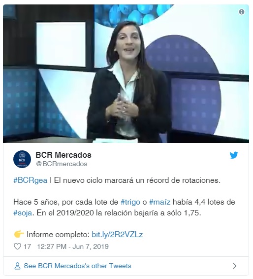Open the bit.ly/2R2VZLz report link
Viewport: 253px width, 279px height.
point(117,235)
